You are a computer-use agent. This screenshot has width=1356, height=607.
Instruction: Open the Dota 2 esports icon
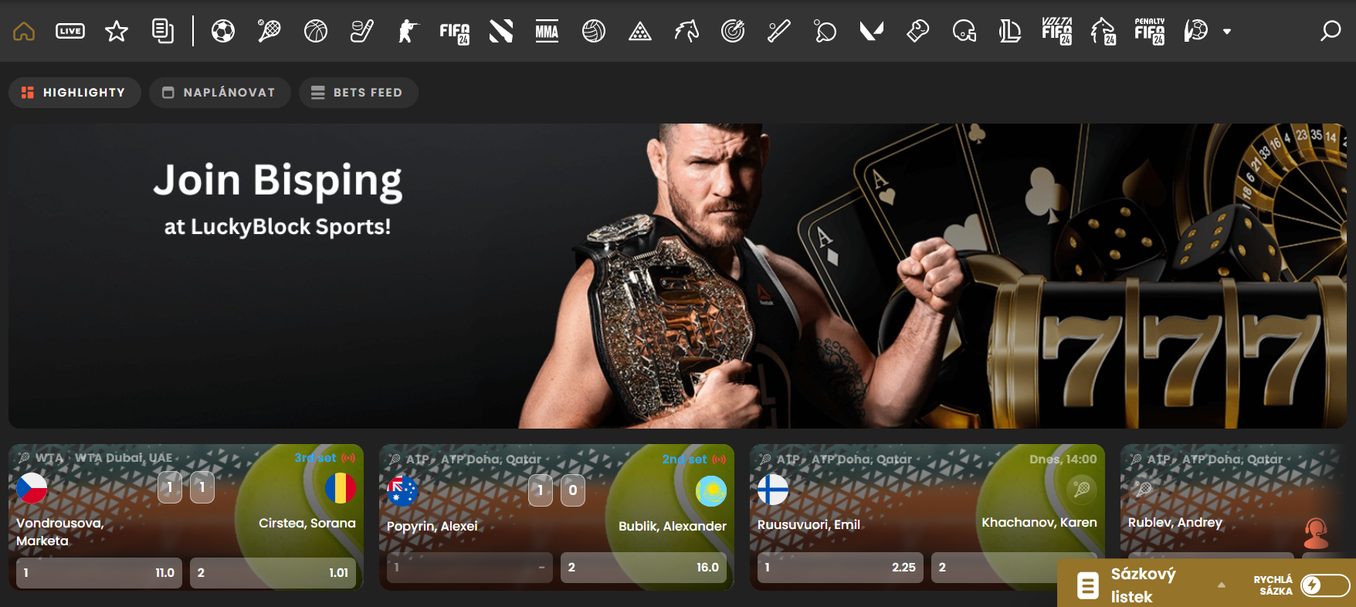point(501,31)
